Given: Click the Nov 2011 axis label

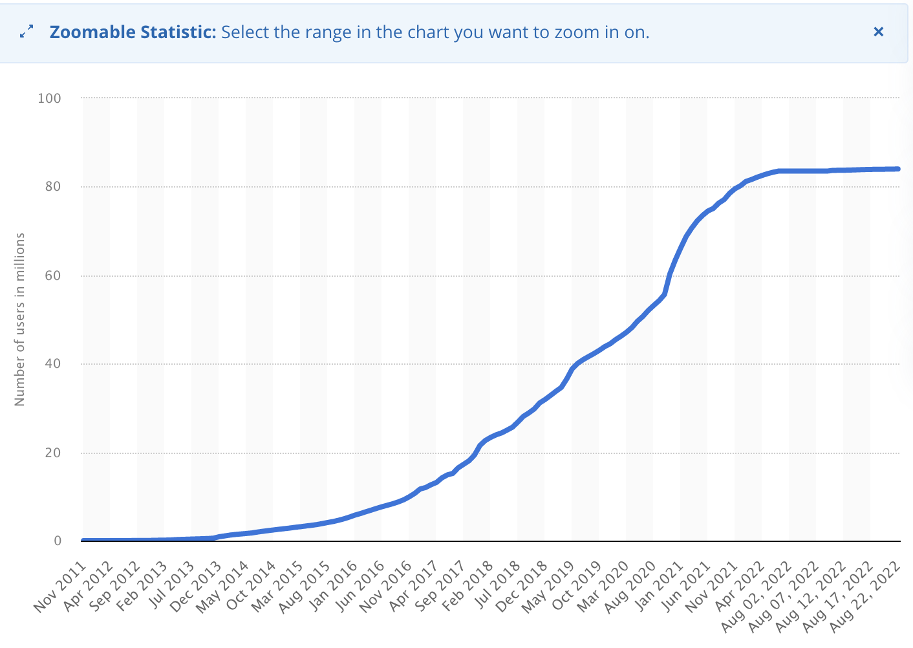Looking at the screenshot, I should pos(60,587).
